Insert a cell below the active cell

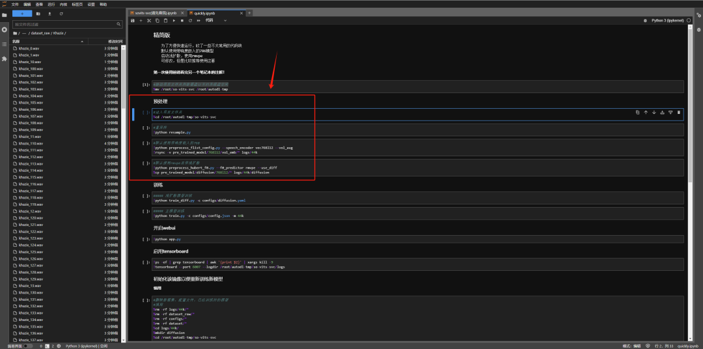(x=670, y=113)
